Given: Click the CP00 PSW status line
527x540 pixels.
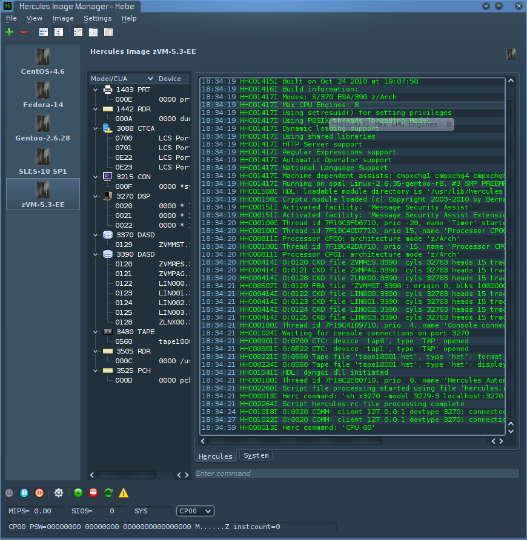Looking at the screenshot, I should [171, 527].
